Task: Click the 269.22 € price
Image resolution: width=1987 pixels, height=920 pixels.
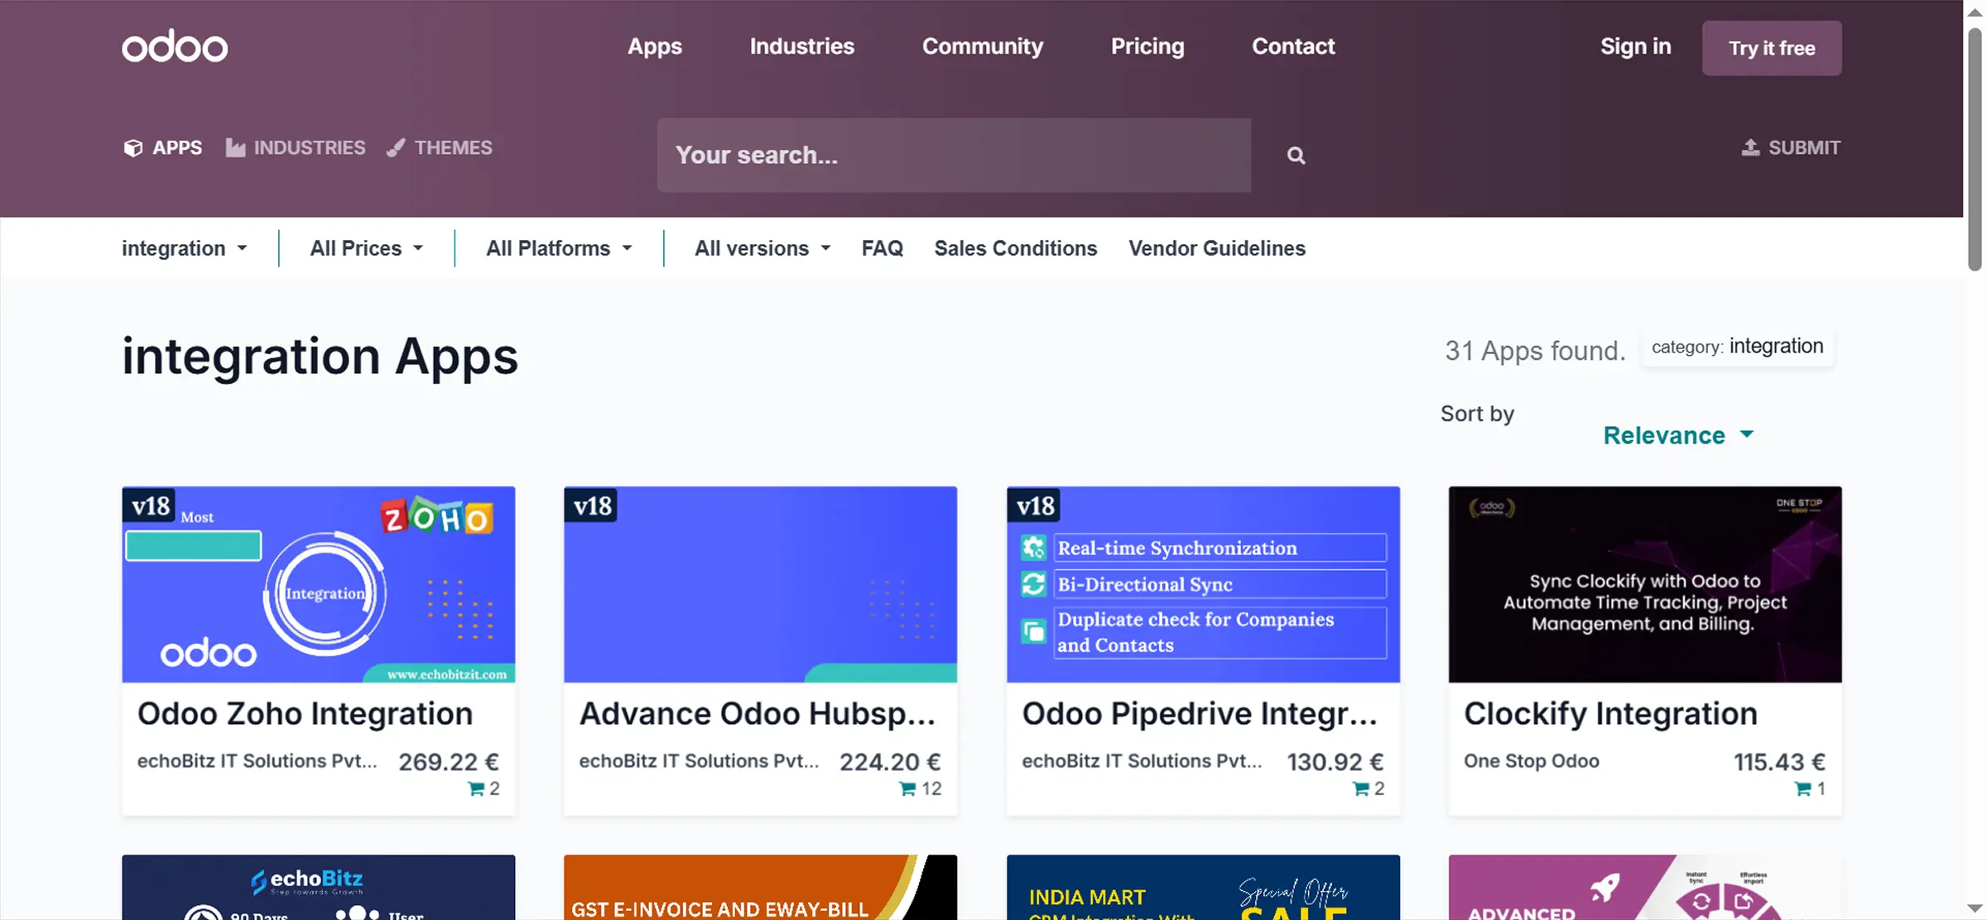Action: coord(448,762)
